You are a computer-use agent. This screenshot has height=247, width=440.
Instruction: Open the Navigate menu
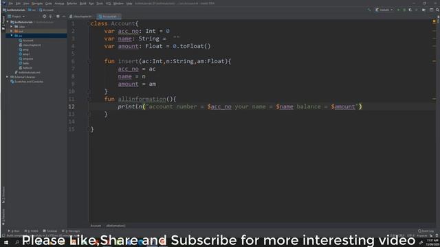pos(37,3)
